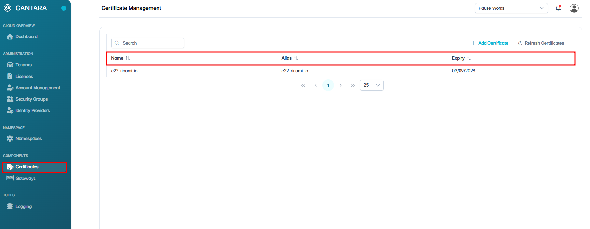
Task: Click the Namespaces gear icon
Action: click(x=10, y=138)
